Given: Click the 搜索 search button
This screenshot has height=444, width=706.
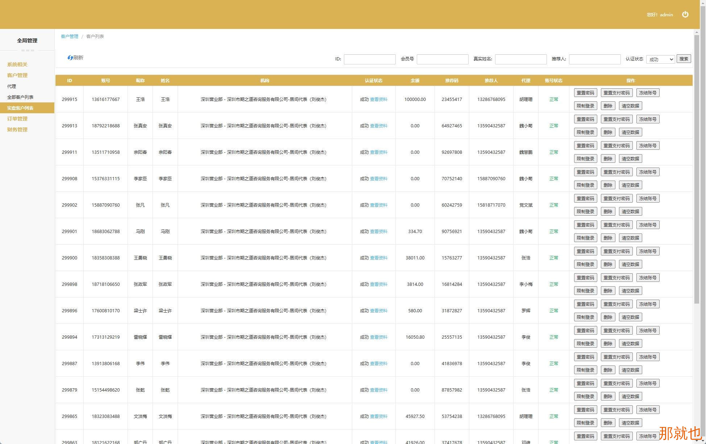Looking at the screenshot, I should point(684,59).
